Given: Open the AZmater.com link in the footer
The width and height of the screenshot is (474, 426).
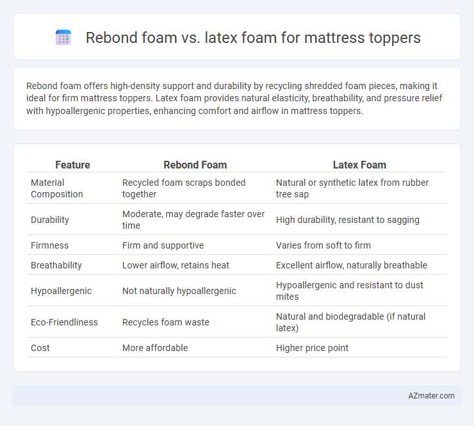Looking at the screenshot, I should (431, 396).
